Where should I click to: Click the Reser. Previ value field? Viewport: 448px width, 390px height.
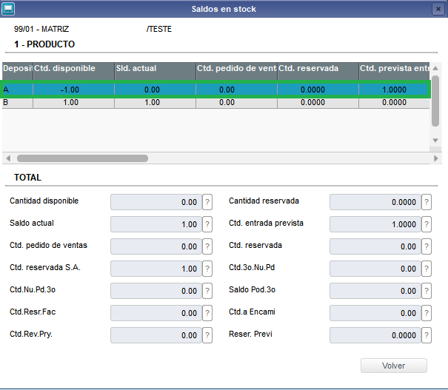tap(375, 335)
